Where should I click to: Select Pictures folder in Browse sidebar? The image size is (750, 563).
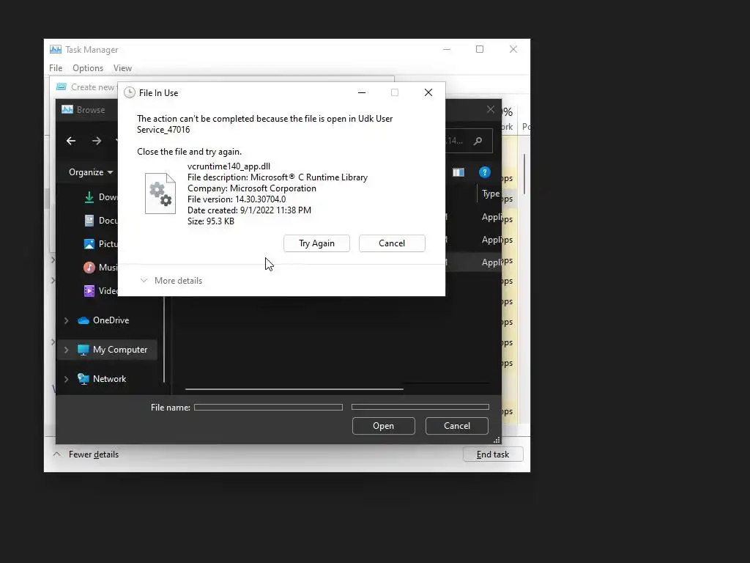pos(100,243)
